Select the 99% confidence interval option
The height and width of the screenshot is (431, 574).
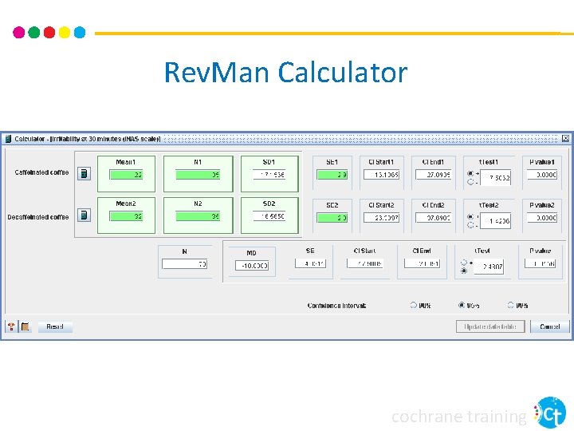pos(510,305)
